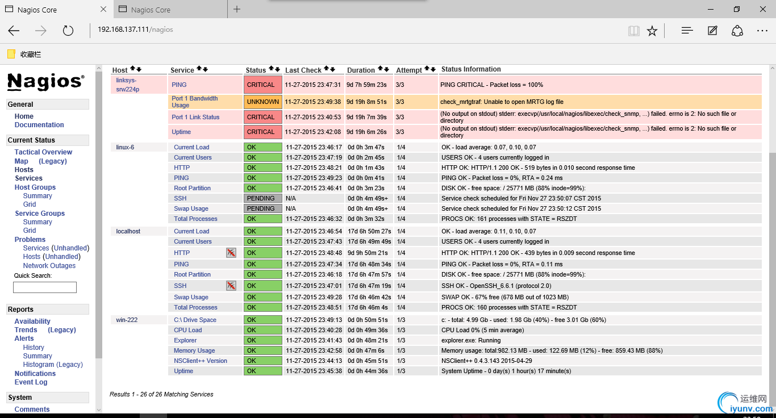The image size is (776, 418).
Task: Sort the Last Check column descending
Action: 332,69
